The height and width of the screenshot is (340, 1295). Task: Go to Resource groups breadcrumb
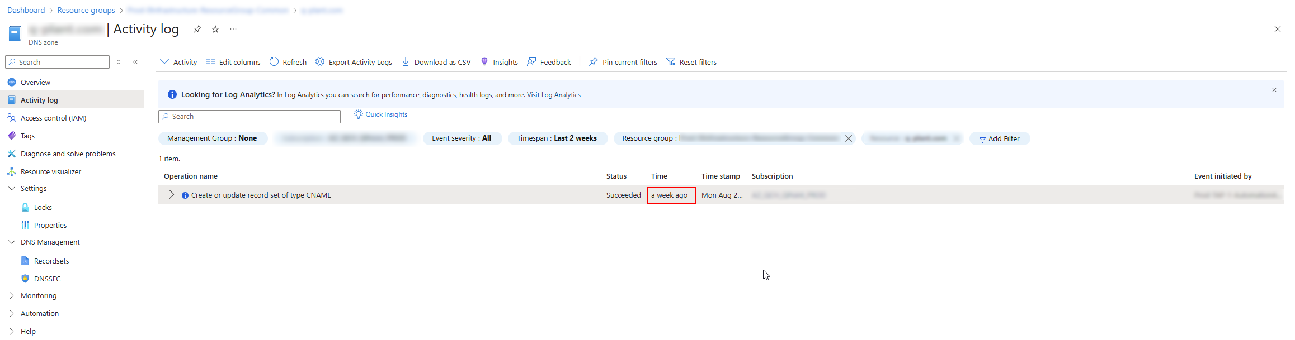click(86, 10)
